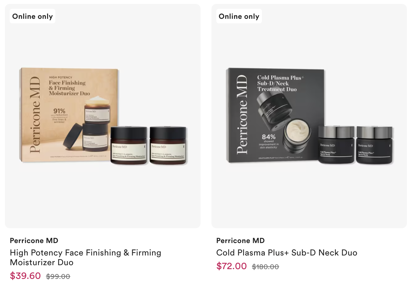Open the Cold Plasma Plus+ product image

pos(309,116)
